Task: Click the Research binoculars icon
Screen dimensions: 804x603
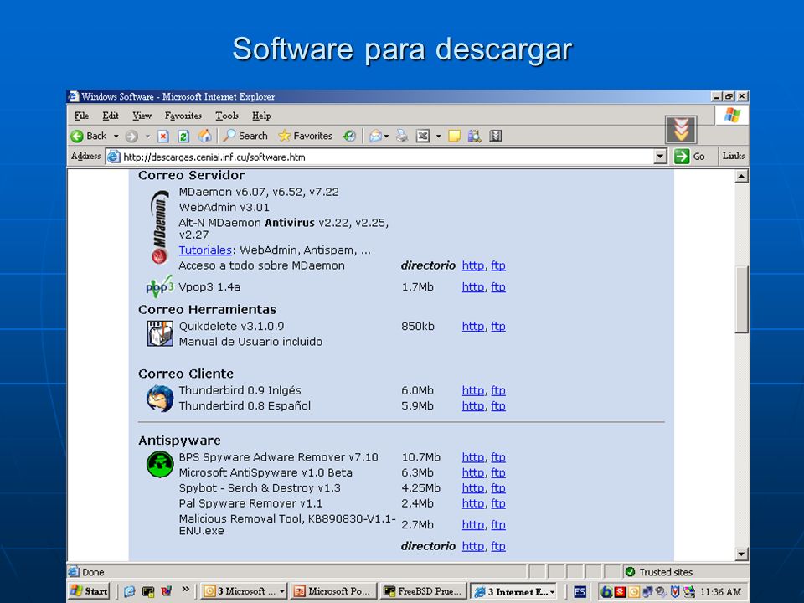Action: click(474, 136)
